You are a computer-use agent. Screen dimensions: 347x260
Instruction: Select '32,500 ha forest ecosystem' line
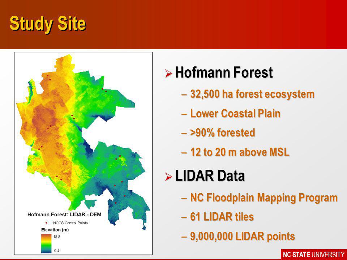coord(252,94)
